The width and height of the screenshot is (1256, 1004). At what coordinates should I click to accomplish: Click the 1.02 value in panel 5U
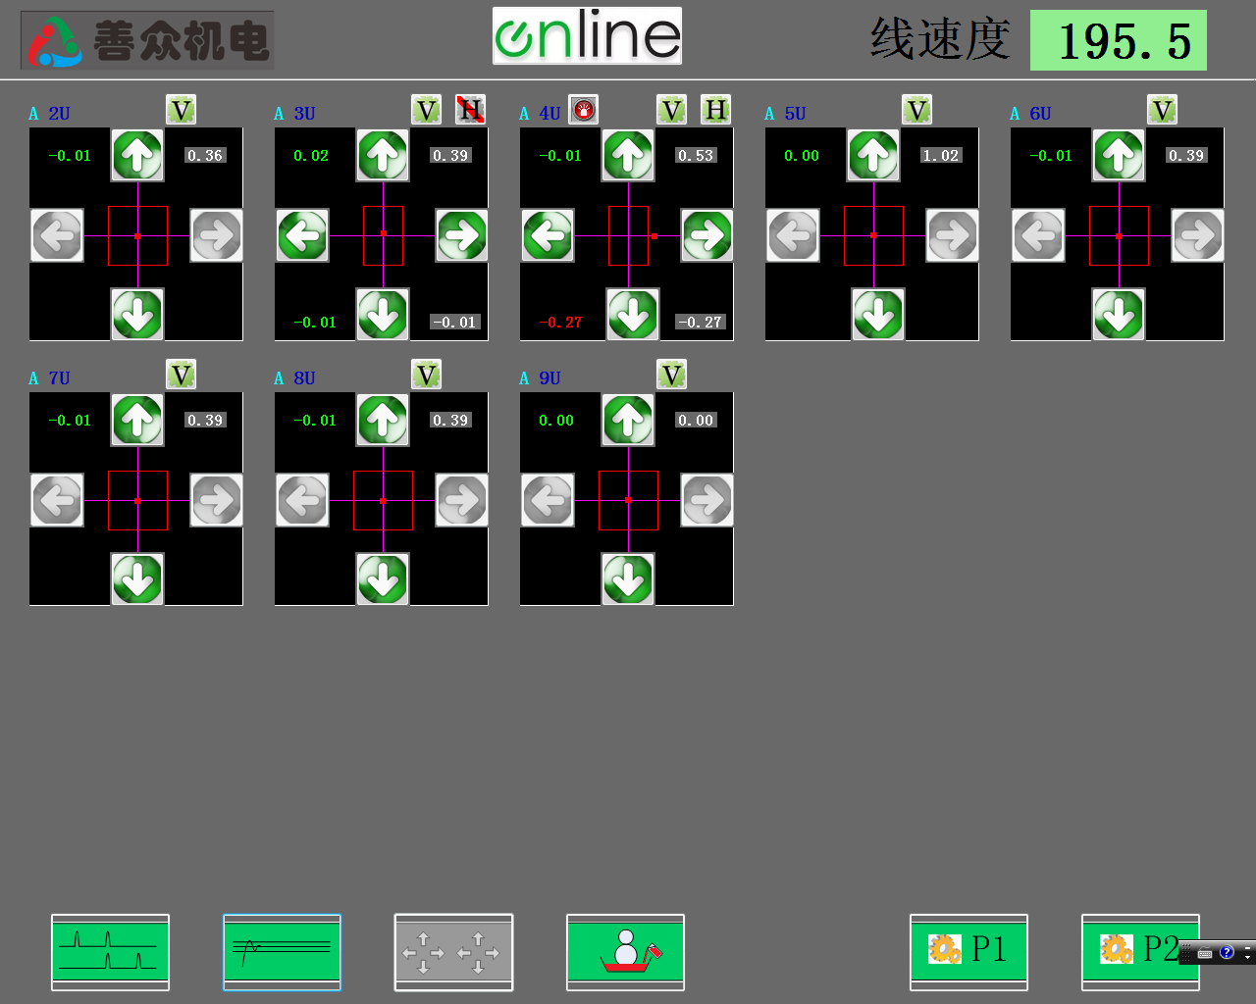(940, 156)
